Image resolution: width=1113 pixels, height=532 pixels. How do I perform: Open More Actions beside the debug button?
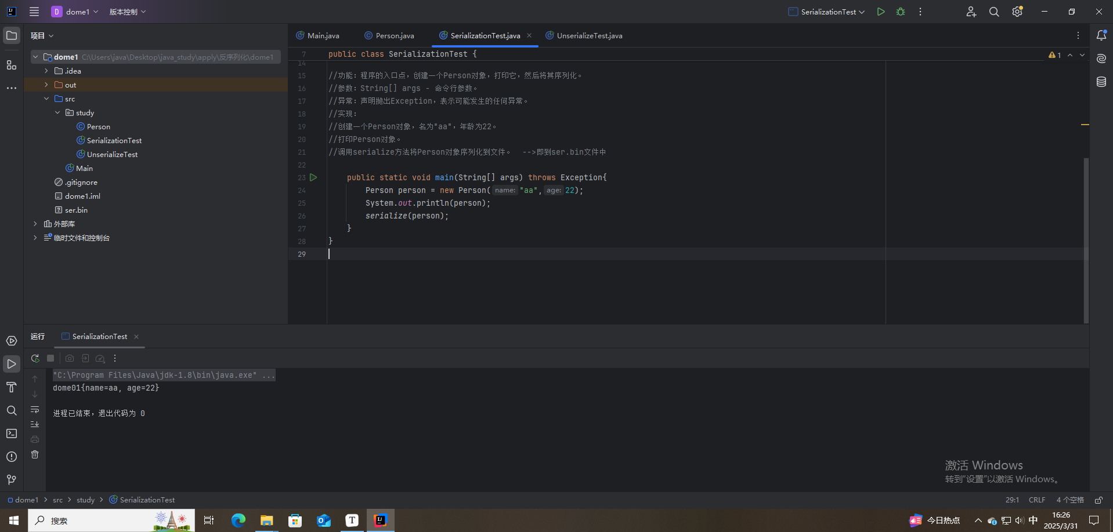[920, 12]
